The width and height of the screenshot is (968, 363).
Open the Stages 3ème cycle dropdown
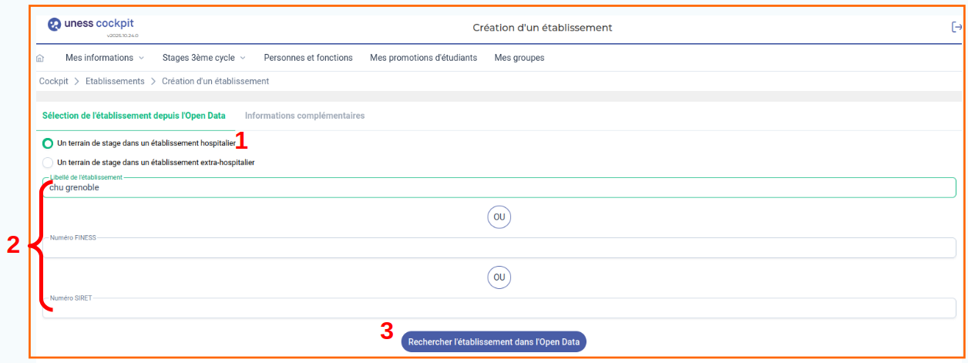tap(203, 58)
